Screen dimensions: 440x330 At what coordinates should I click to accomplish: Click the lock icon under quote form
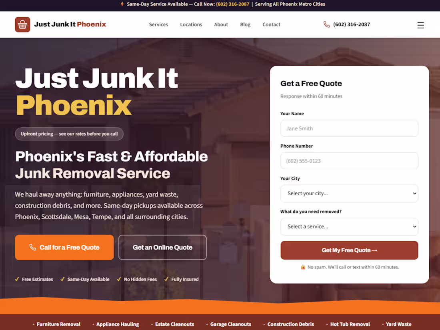pos(303,267)
